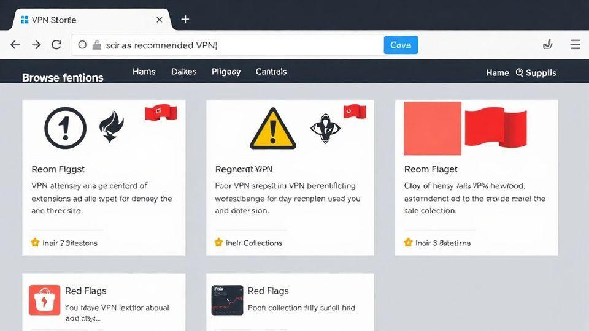Click the red shopping bag icon
Viewport: 589px width, 331px height.
coord(44,300)
